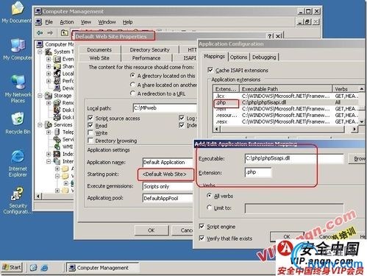Open the View menu

(x=86, y=22)
